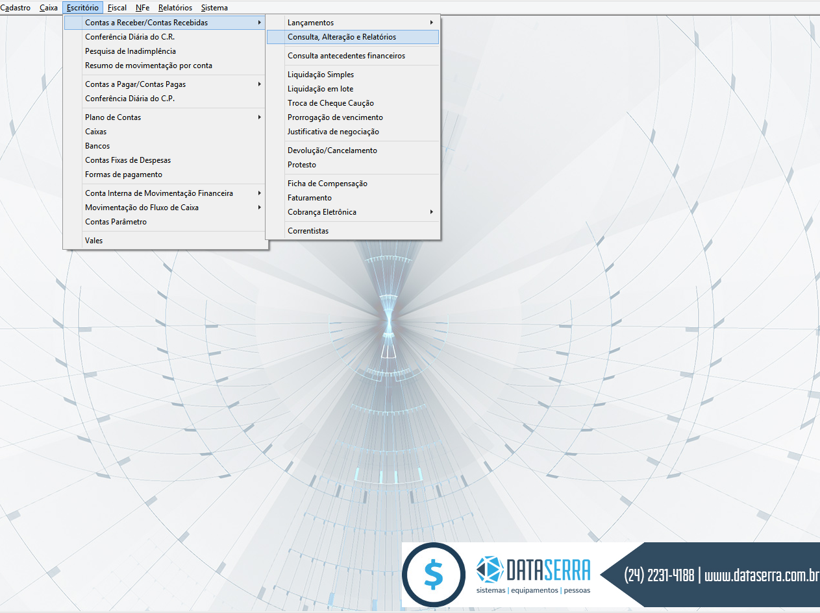Select Contas Parâmetro
The height and width of the screenshot is (613, 820).
click(x=166, y=222)
